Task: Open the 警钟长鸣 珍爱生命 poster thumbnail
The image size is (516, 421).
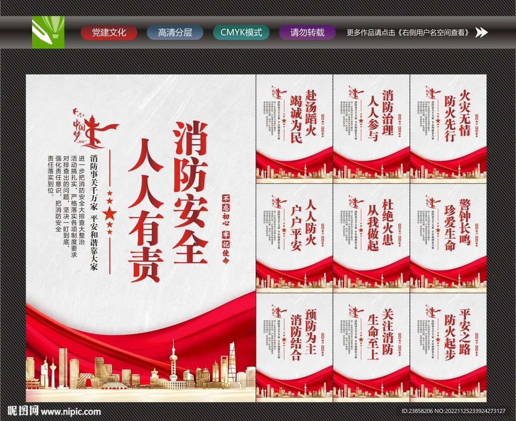Action: coord(448,238)
